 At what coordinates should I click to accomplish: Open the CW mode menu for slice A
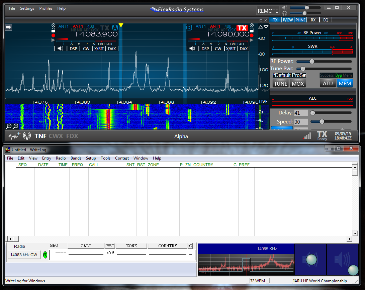86,49
